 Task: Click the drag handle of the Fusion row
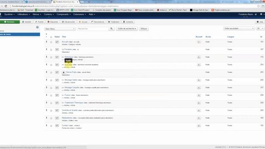pos(46,95)
